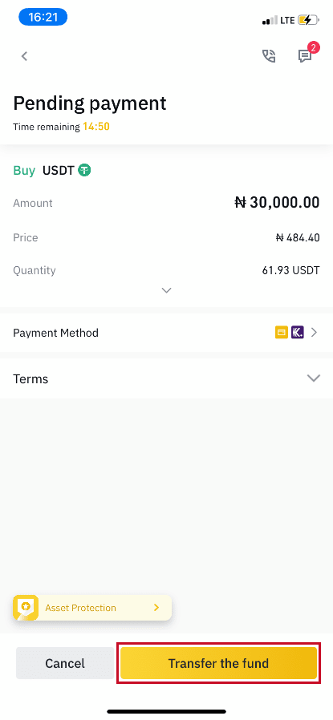Click the Transfer the fund button

tap(218, 664)
